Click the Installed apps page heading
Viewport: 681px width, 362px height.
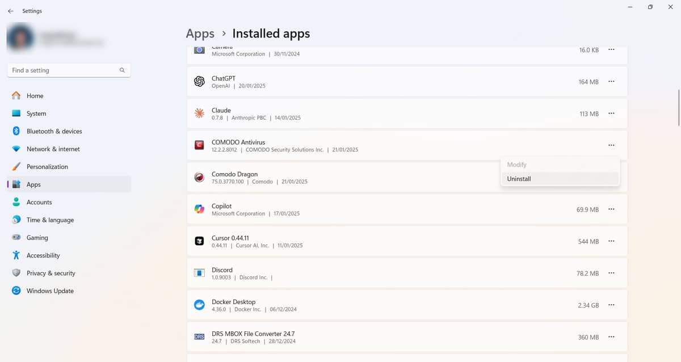pyautogui.click(x=271, y=33)
